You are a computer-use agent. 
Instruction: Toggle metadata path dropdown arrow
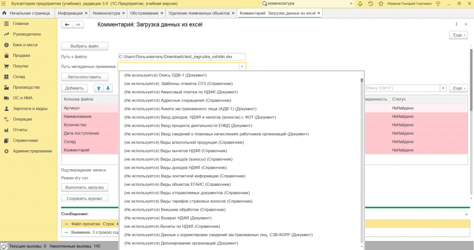coord(242,67)
